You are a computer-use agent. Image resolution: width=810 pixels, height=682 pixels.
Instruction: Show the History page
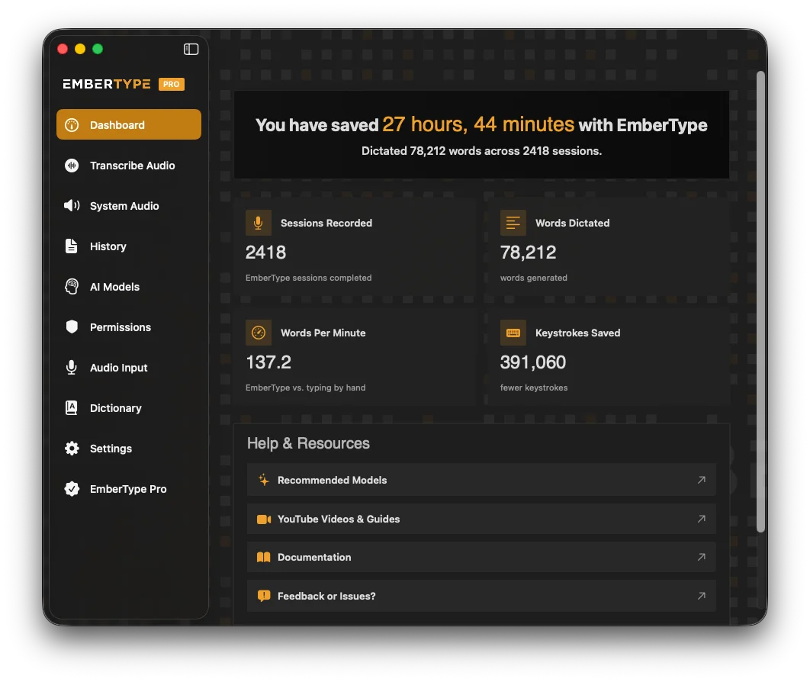pos(129,246)
